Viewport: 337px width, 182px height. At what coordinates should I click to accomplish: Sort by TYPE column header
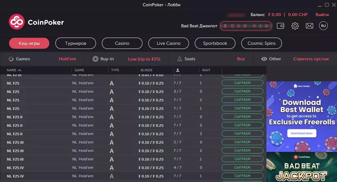point(115,70)
